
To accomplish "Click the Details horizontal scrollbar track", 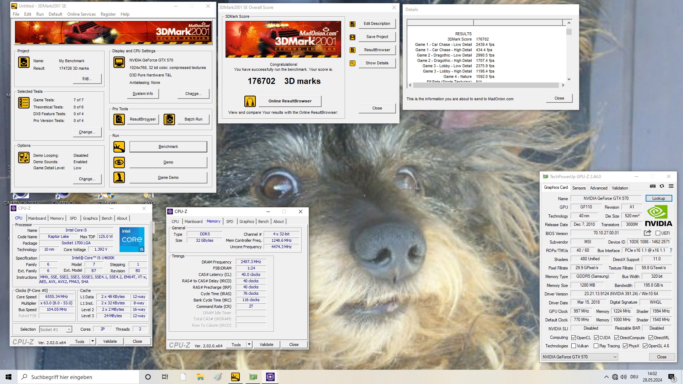I will point(486,85).
